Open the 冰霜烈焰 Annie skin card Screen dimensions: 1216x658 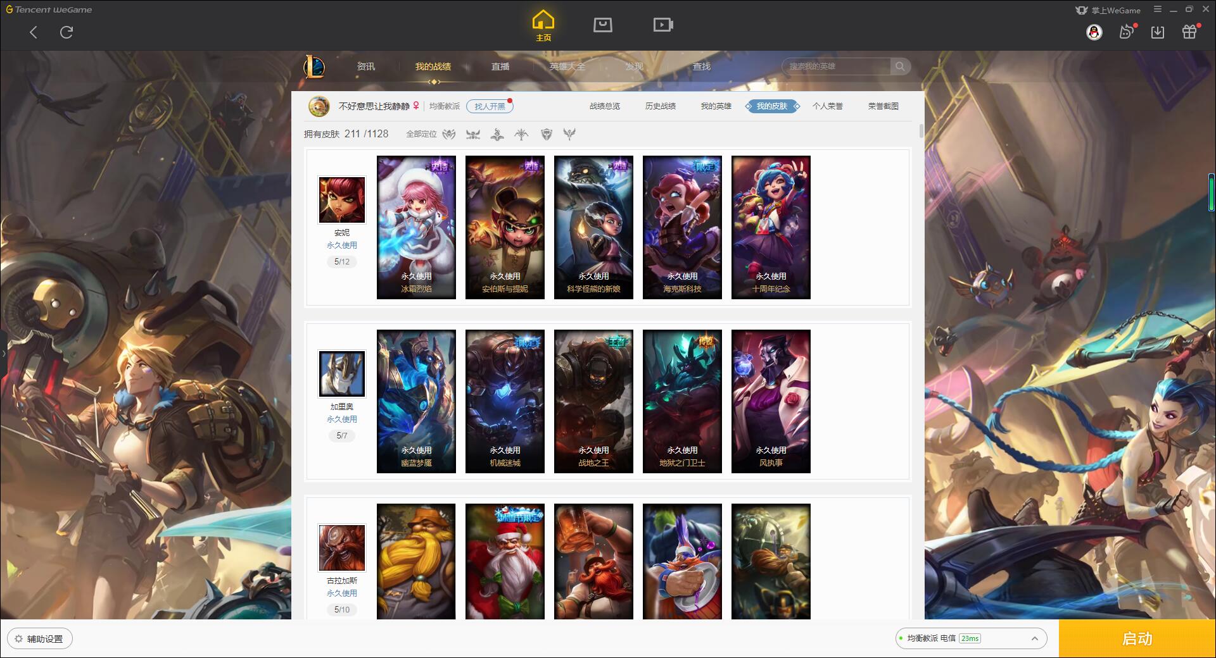coord(416,227)
